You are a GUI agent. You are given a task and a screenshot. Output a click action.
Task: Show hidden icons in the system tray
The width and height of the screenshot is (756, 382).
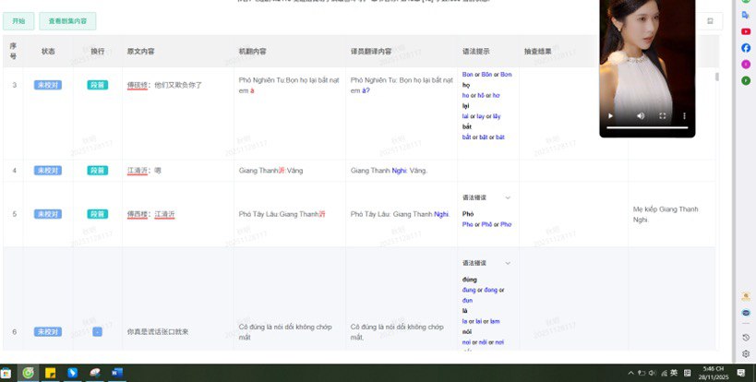631,373
